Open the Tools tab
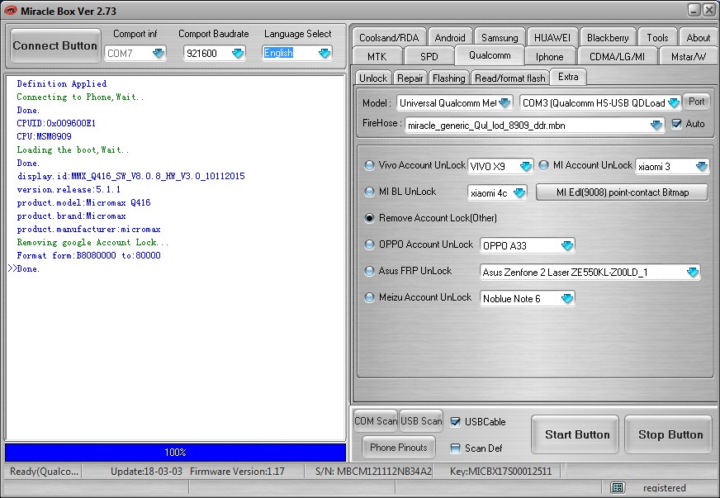720x498 pixels. point(657,38)
